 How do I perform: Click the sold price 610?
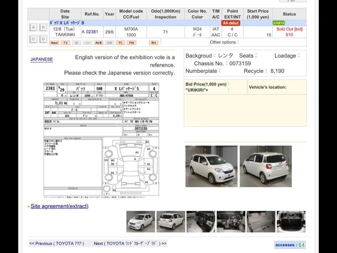coord(289,35)
